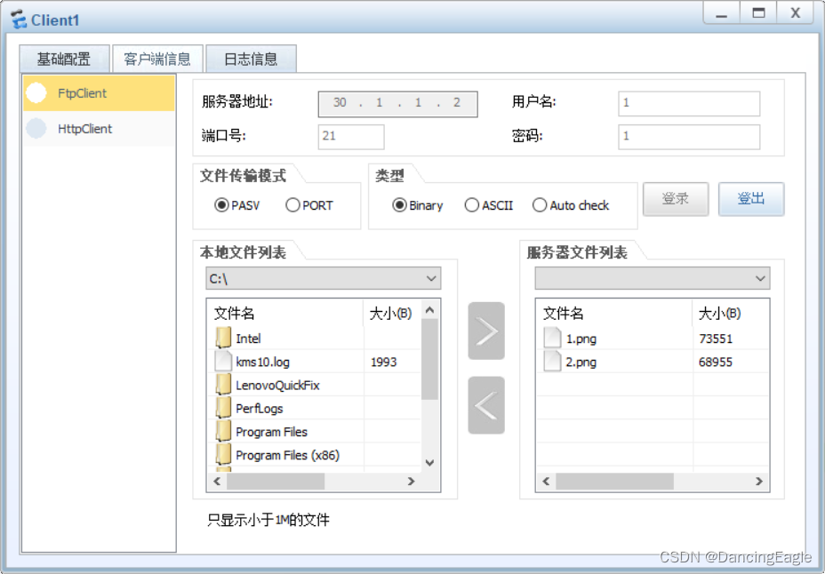This screenshot has width=825, height=574.
Task: Click the Intel folder icon
Action: [223, 338]
